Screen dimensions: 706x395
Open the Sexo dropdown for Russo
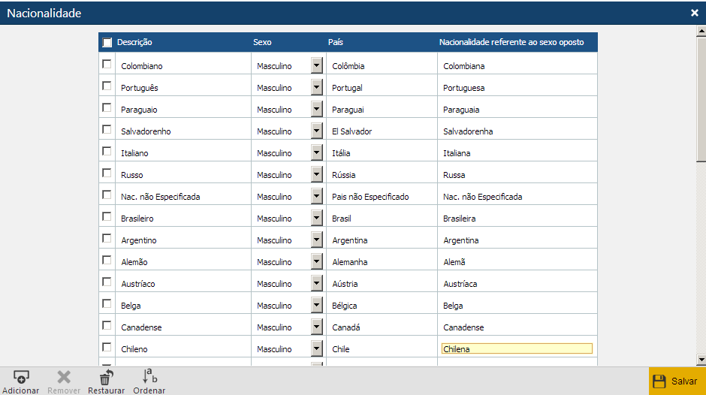pyautogui.click(x=316, y=174)
